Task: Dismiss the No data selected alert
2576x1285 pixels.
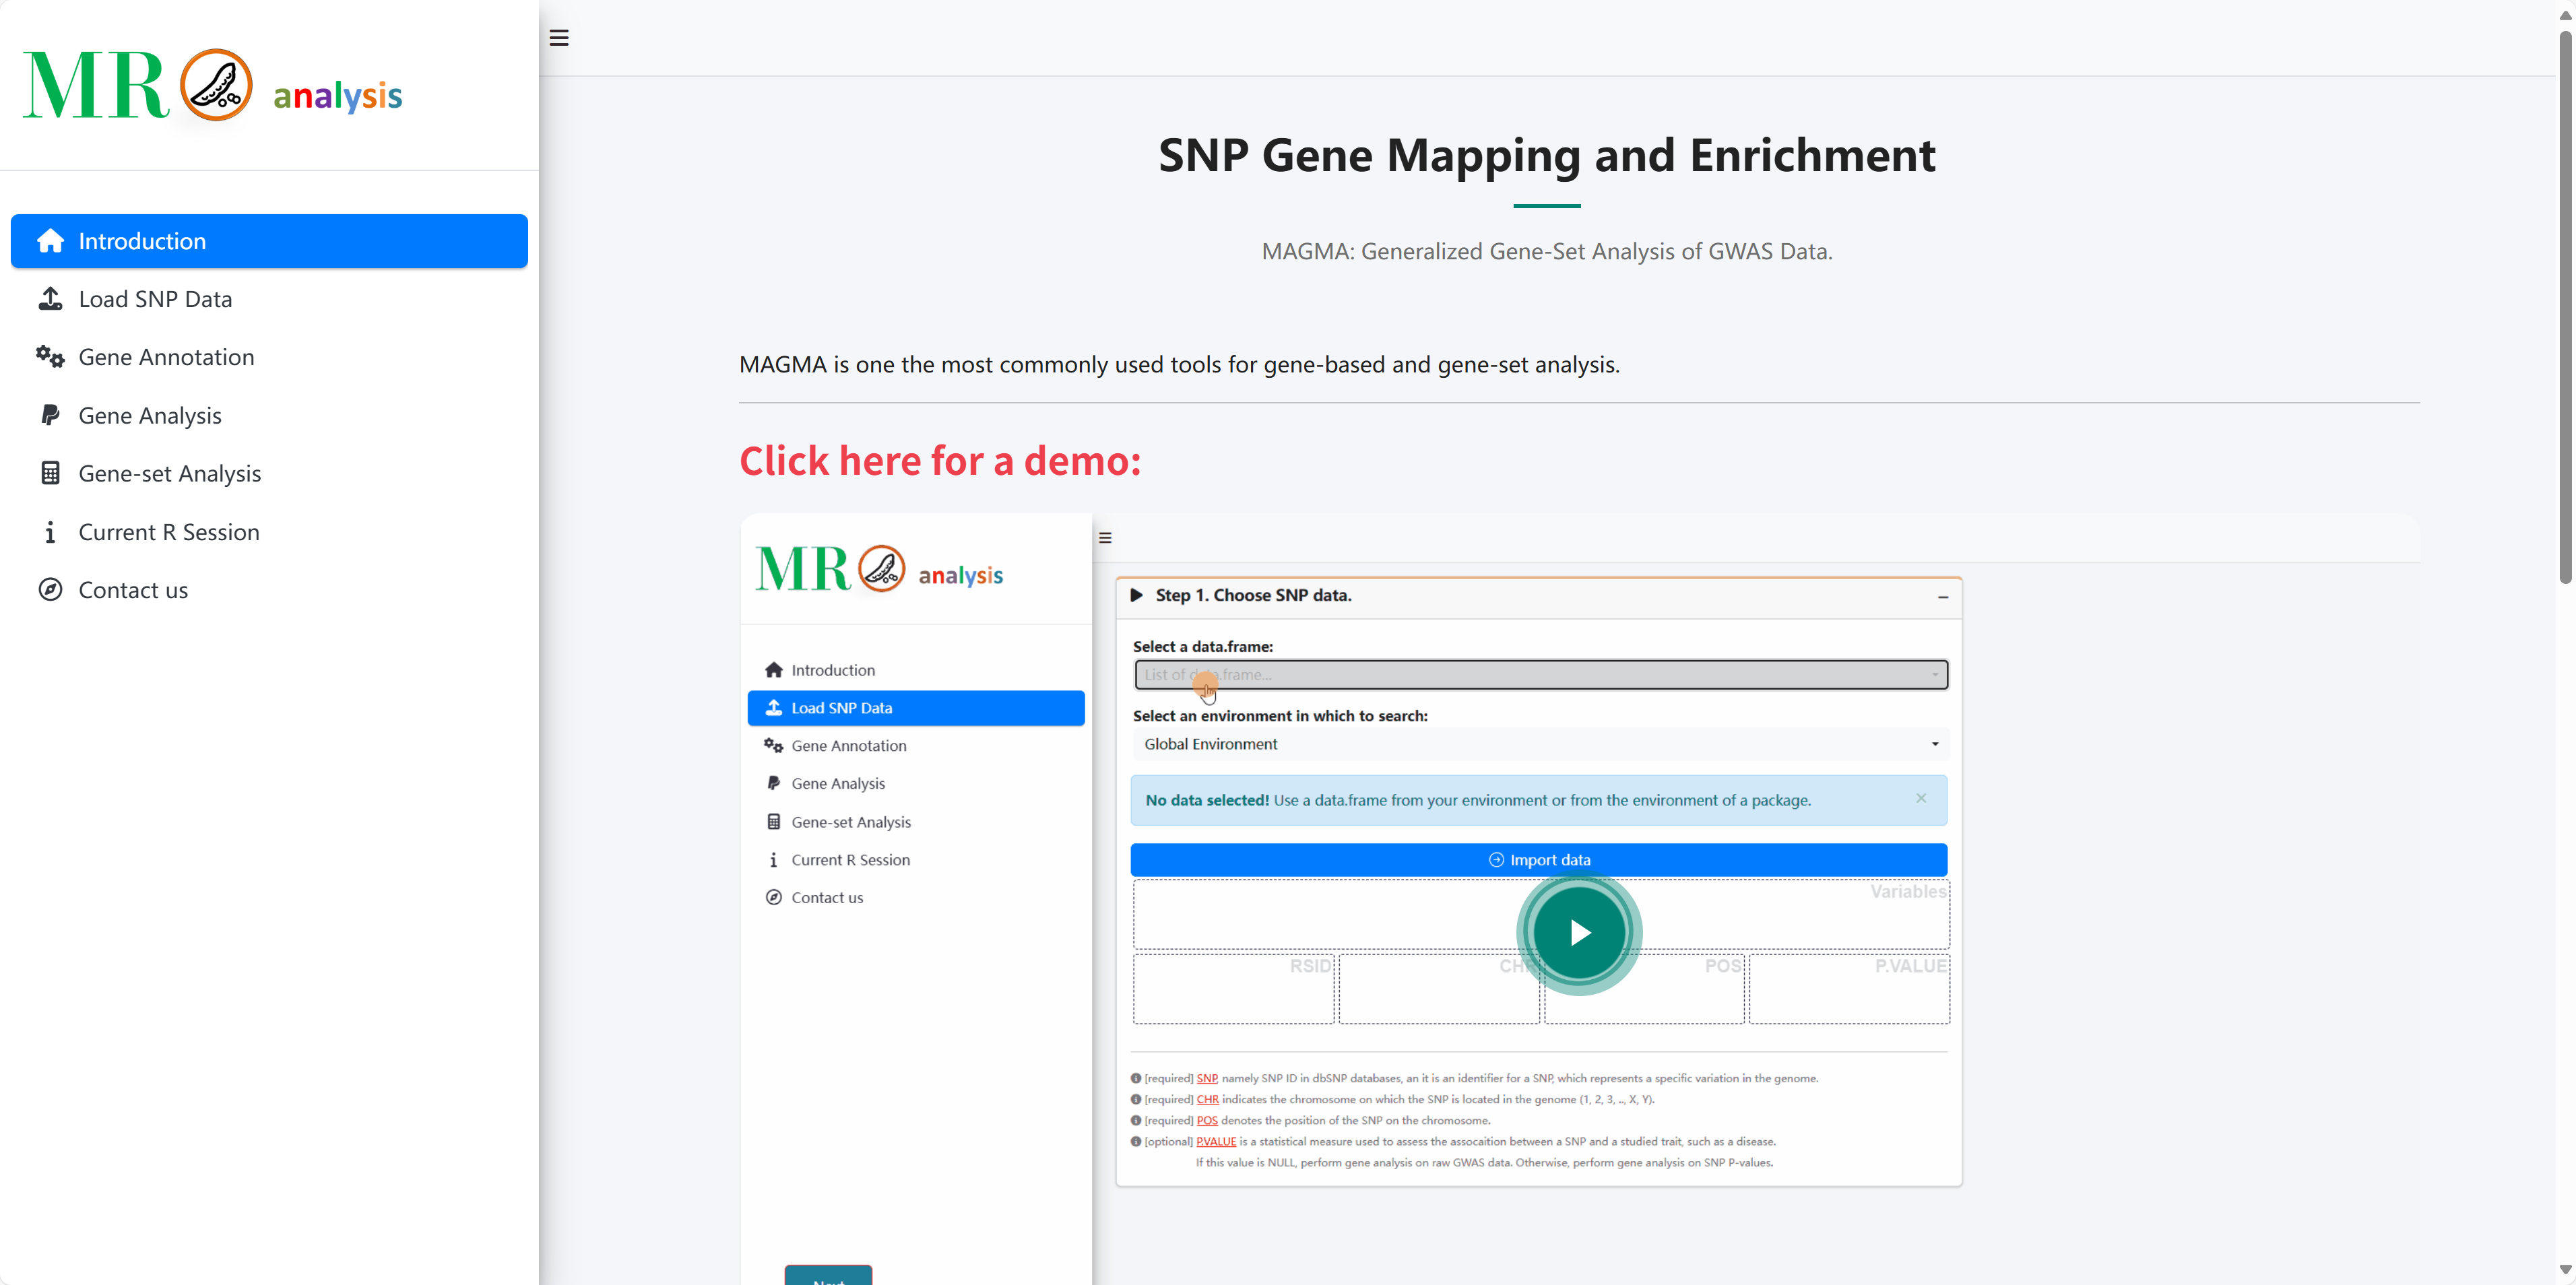Action: (x=1920, y=798)
